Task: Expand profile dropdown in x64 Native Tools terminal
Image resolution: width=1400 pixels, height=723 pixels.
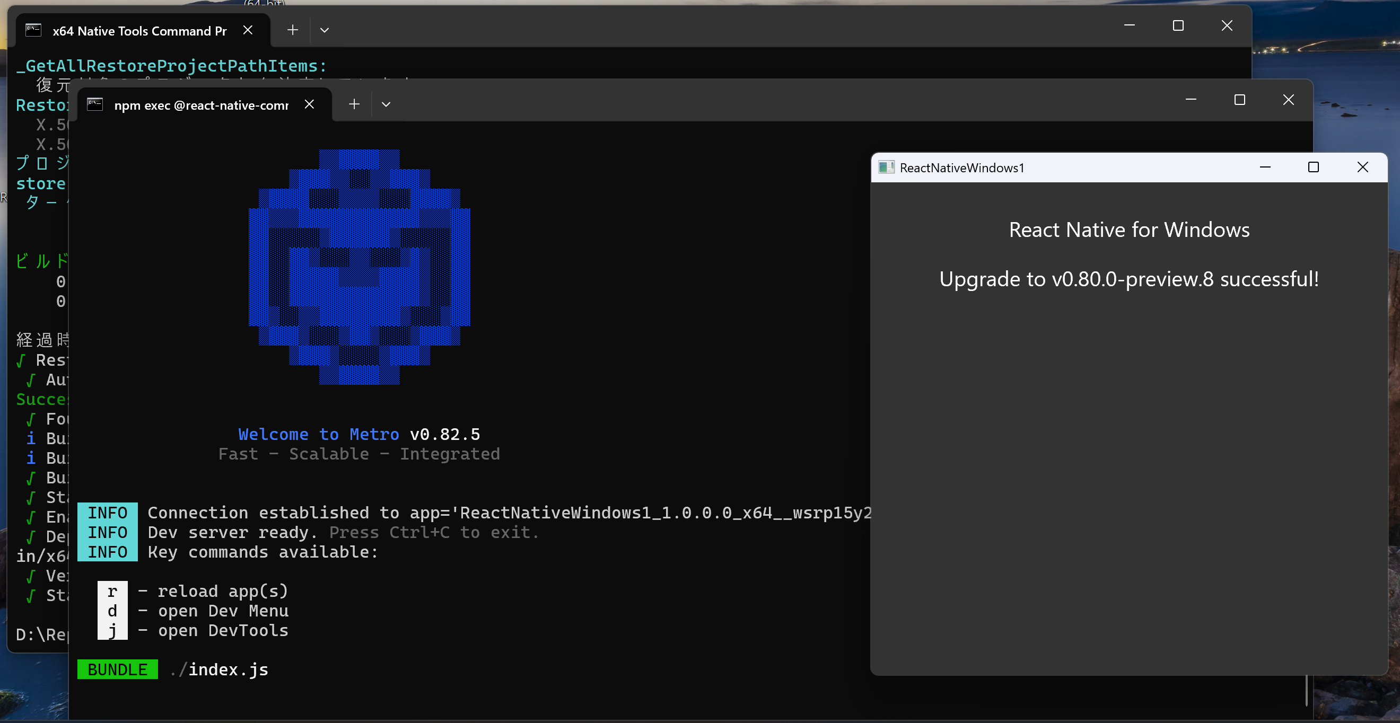Action: click(x=325, y=30)
